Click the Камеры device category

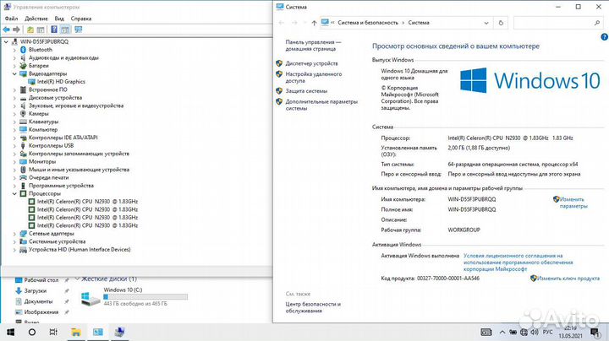(38, 114)
